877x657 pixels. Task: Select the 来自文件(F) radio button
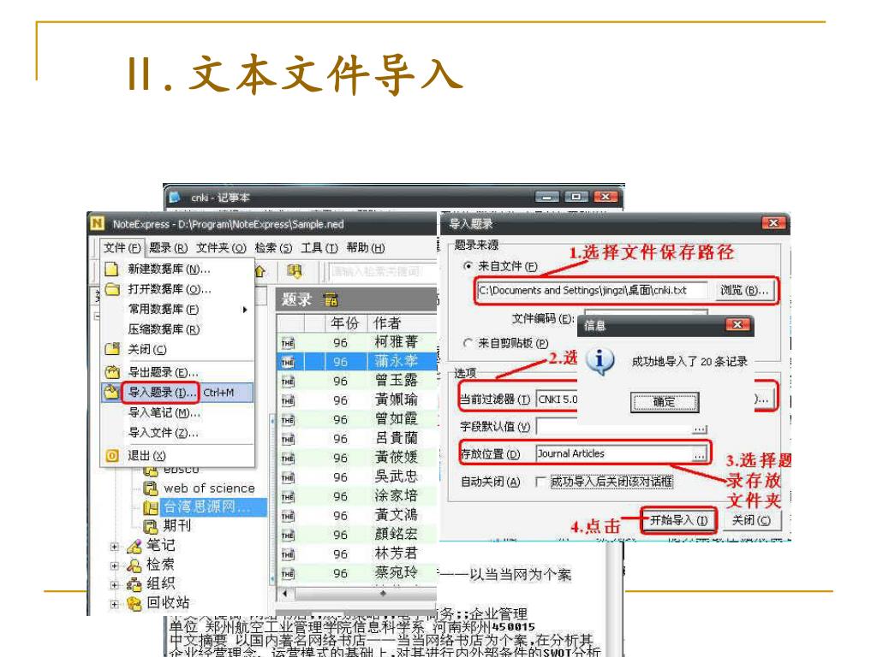pos(468,266)
